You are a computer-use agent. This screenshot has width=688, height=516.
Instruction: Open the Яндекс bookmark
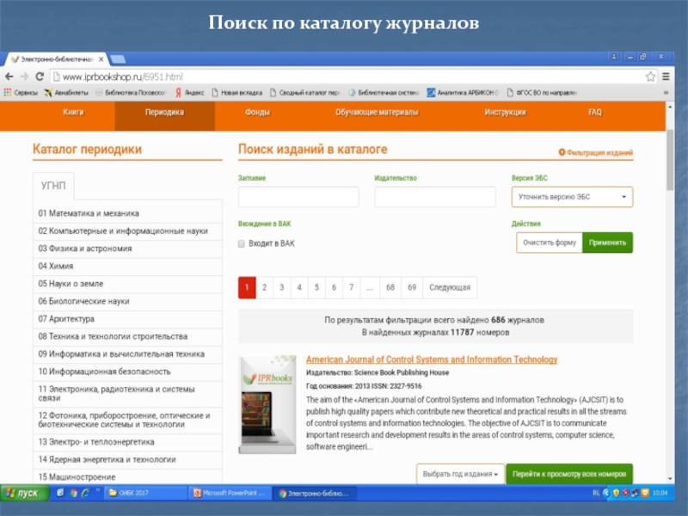tap(189, 93)
